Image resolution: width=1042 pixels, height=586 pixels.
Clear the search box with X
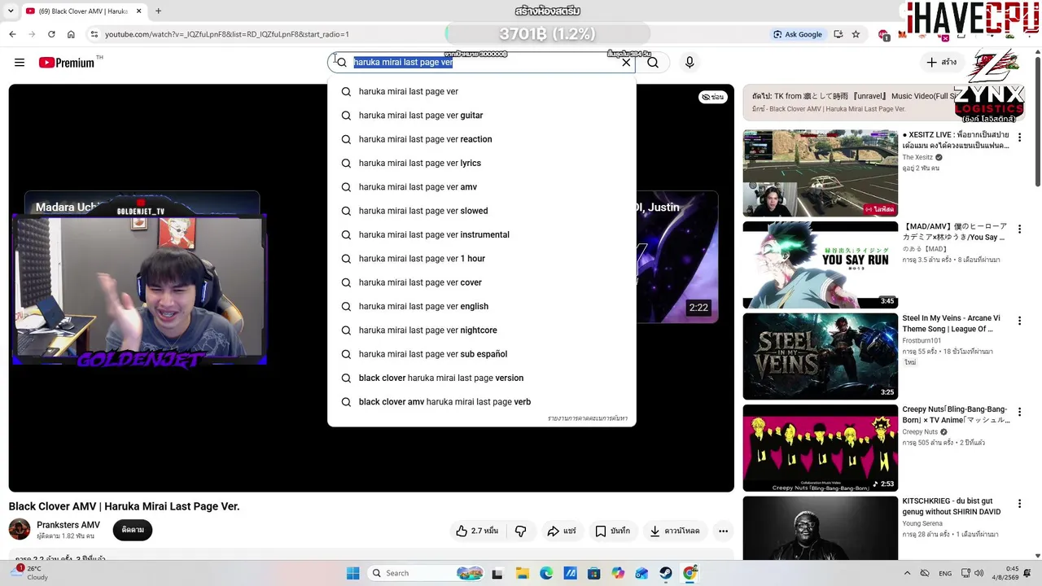coord(626,63)
